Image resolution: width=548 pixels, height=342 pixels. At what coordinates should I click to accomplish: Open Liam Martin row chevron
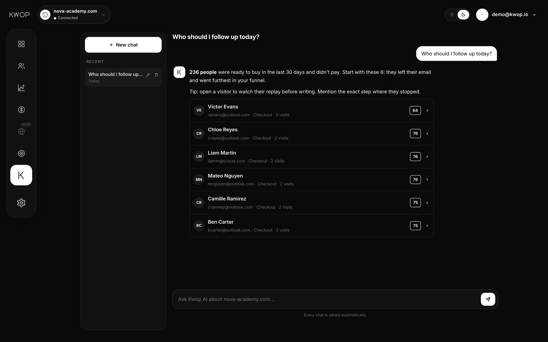click(427, 157)
